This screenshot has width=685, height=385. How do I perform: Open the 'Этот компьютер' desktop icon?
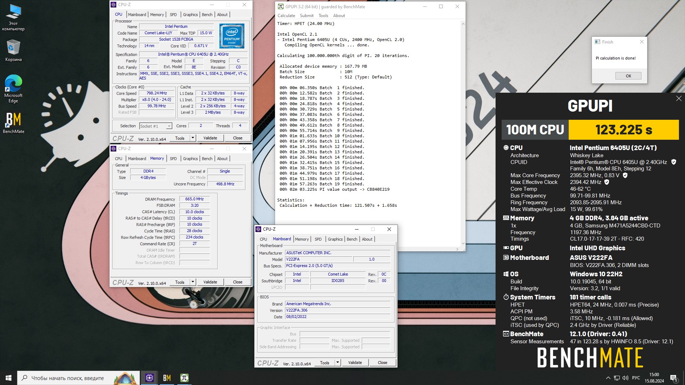(13, 17)
